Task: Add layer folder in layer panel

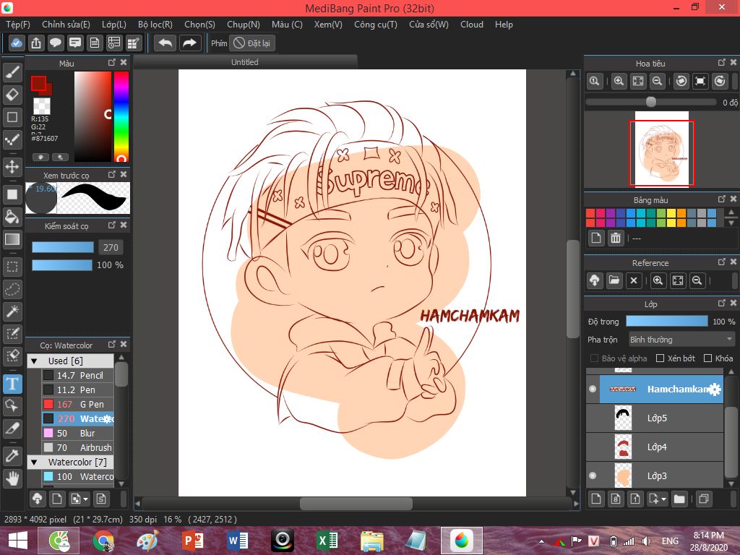Action: [679, 499]
